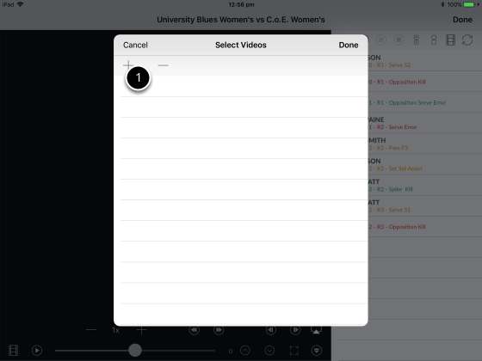The width and height of the screenshot is (482, 361).
Task: Confirm Select Videos with Done
Action: coord(349,45)
